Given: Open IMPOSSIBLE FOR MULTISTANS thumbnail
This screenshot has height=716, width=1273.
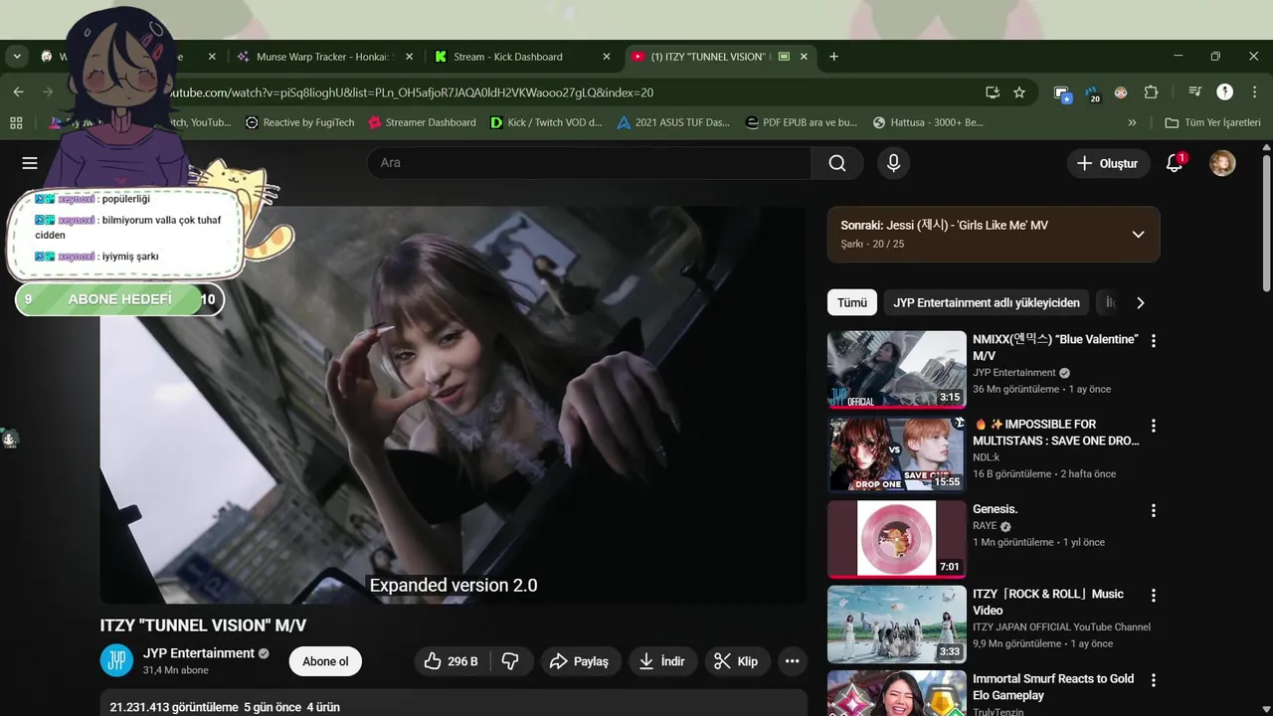Looking at the screenshot, I should [x=897, y=454].
